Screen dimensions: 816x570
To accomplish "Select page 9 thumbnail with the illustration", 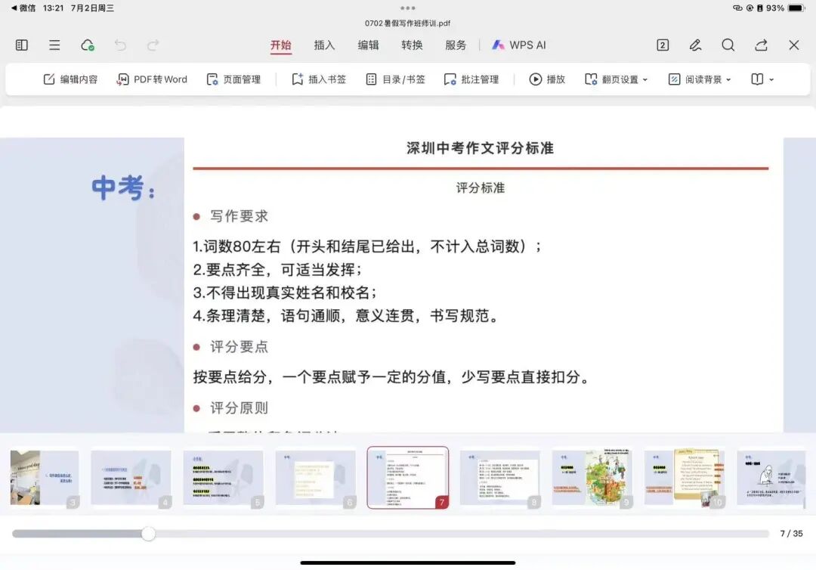I will (592, 476).
